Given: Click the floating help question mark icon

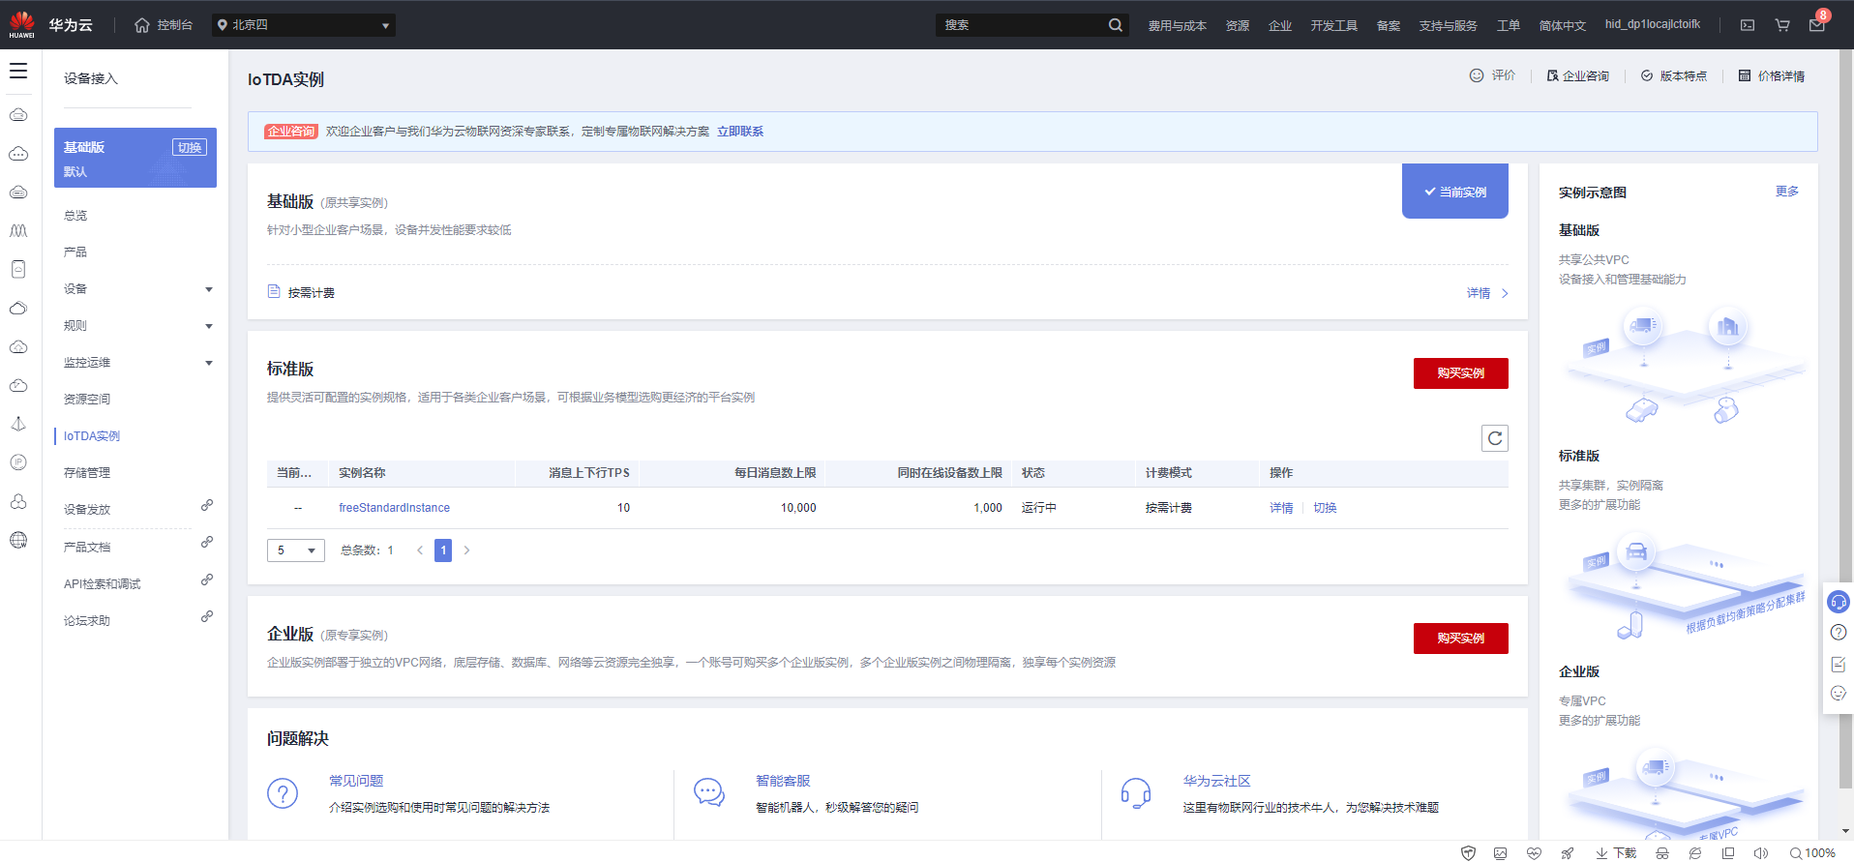Looking at the screenshot, I should [1839, 633].
